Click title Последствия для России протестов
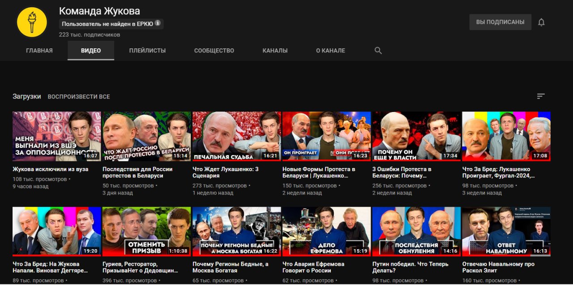 137,173
